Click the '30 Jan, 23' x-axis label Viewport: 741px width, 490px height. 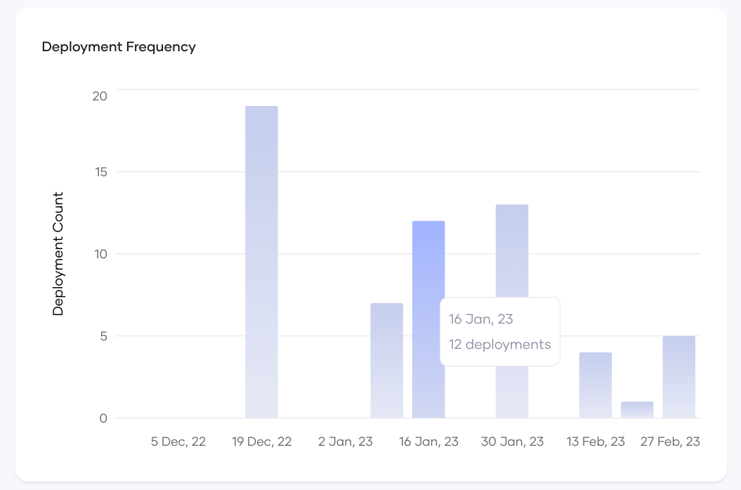512,442
